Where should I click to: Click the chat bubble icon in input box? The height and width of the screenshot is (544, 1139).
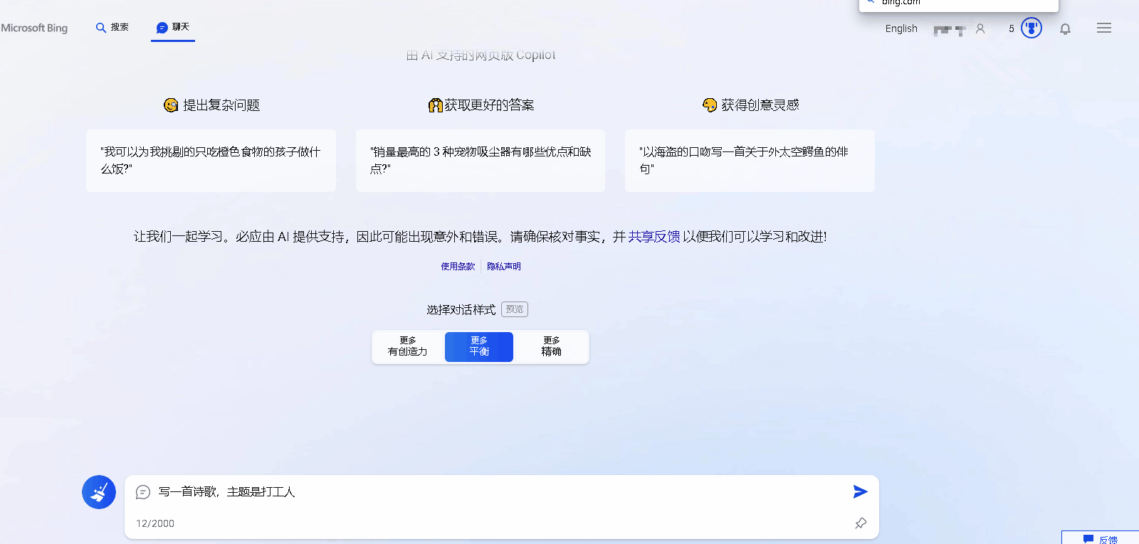(x=143, y=492)
